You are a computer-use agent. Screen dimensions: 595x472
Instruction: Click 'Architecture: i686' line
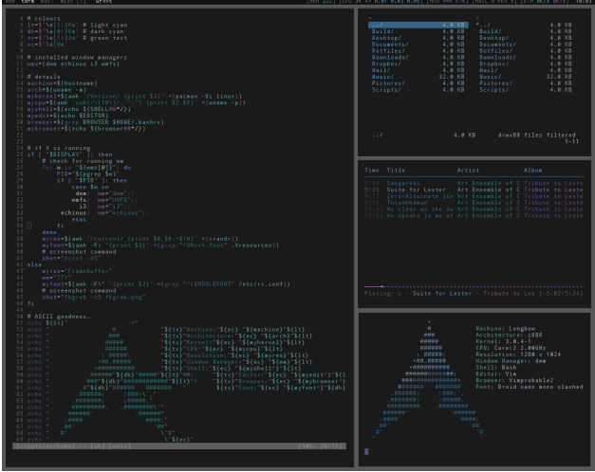coord(509,336)
